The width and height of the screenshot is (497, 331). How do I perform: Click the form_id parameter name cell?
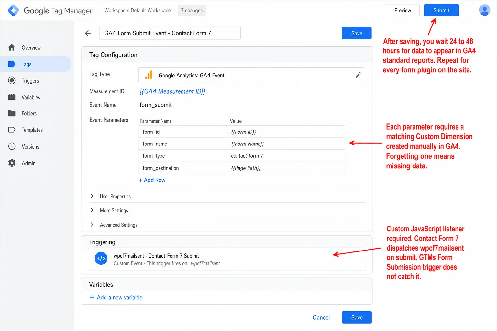coord(183,132)
